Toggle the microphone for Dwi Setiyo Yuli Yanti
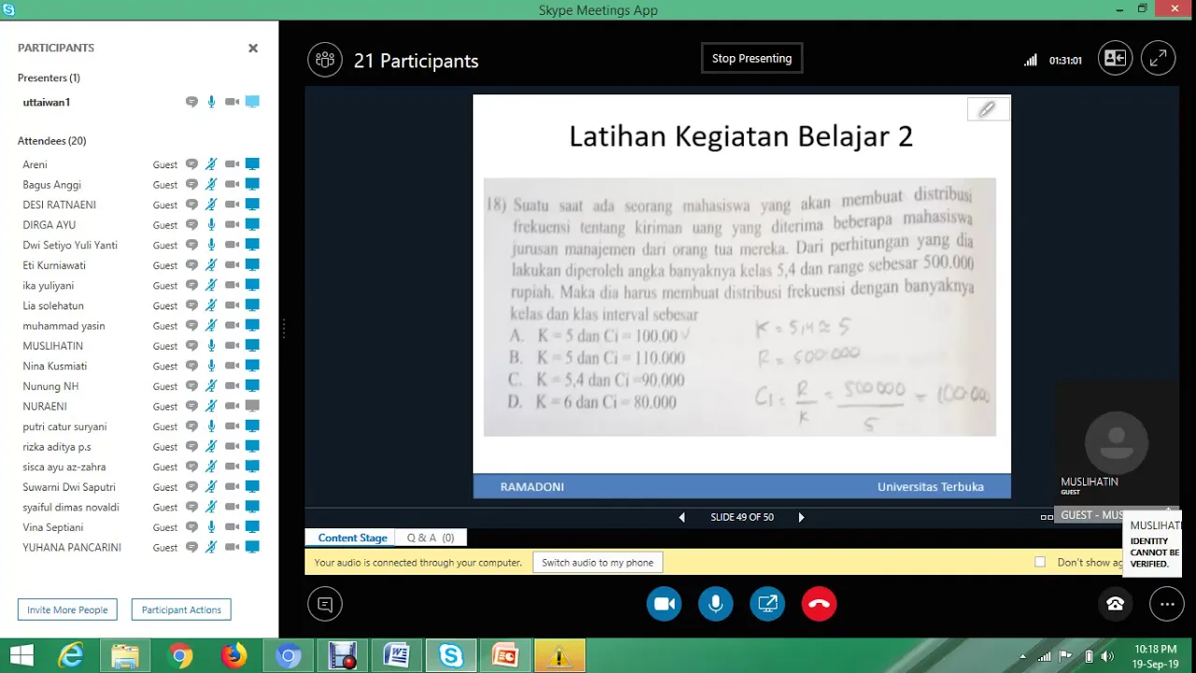1196x673 pixels. coord(212,245)
